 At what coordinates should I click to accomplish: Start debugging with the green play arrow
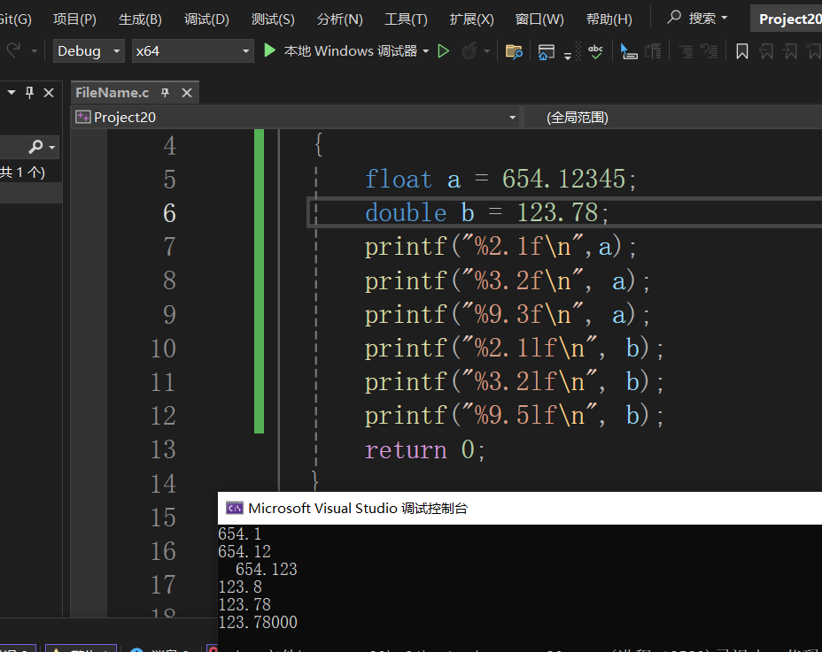pyautogui.click(x=270, y=51)
